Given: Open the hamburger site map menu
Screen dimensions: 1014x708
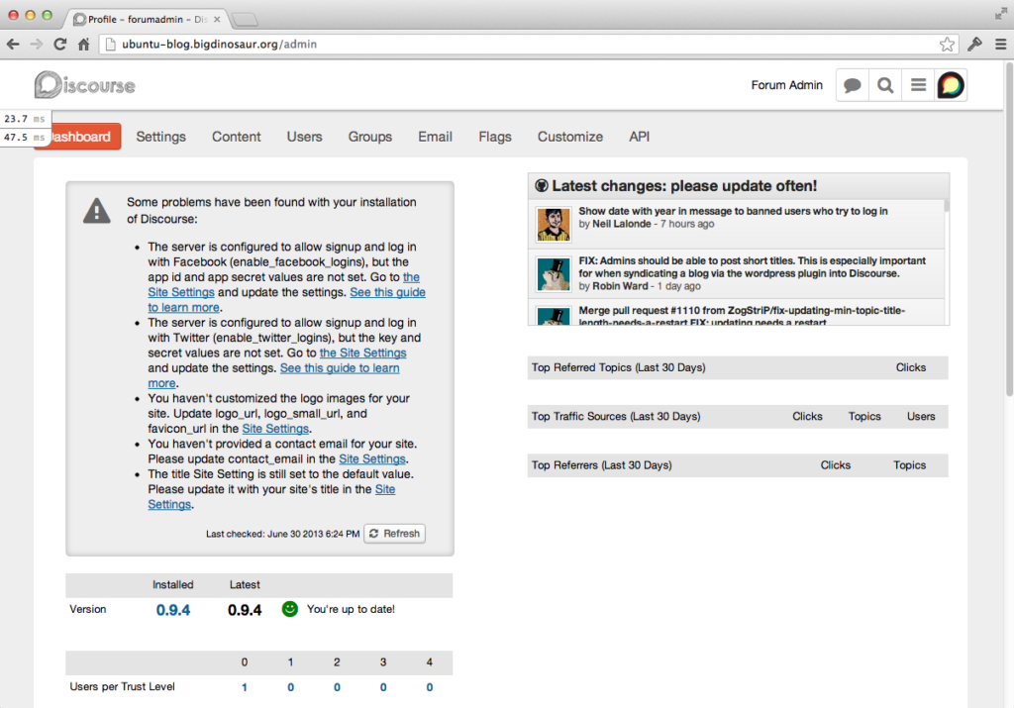Looking at the screenshot, I should [918, 85].
